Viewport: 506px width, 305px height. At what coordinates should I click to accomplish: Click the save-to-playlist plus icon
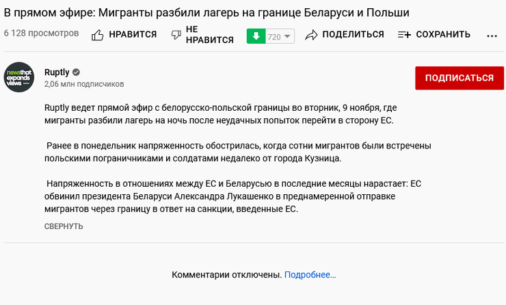coord(404,35)
